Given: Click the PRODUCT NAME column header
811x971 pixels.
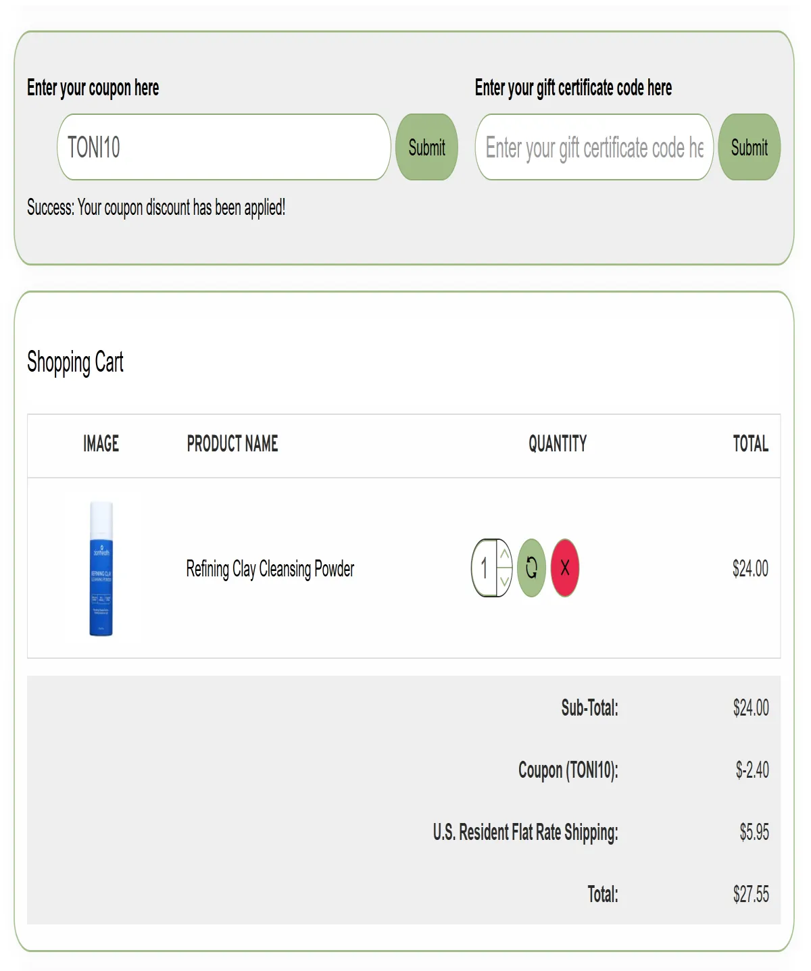Looking at the screenshot, I should tap(232, 445).
